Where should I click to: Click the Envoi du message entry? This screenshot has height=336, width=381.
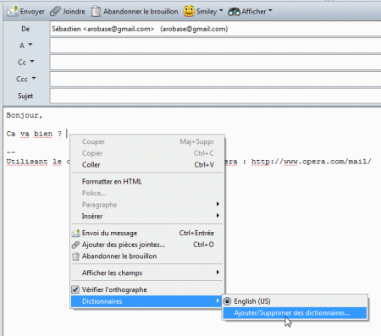(147, 233)
